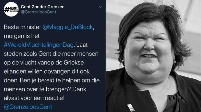The image size is (201, 112).
Task: Select the line "eilanden willen opvangen dit ook"
Action: tap(47, 71)
